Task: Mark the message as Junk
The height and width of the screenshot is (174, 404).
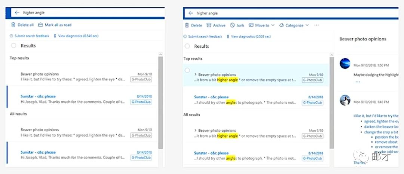Action: pyautogui.click(x=237, y=25)
